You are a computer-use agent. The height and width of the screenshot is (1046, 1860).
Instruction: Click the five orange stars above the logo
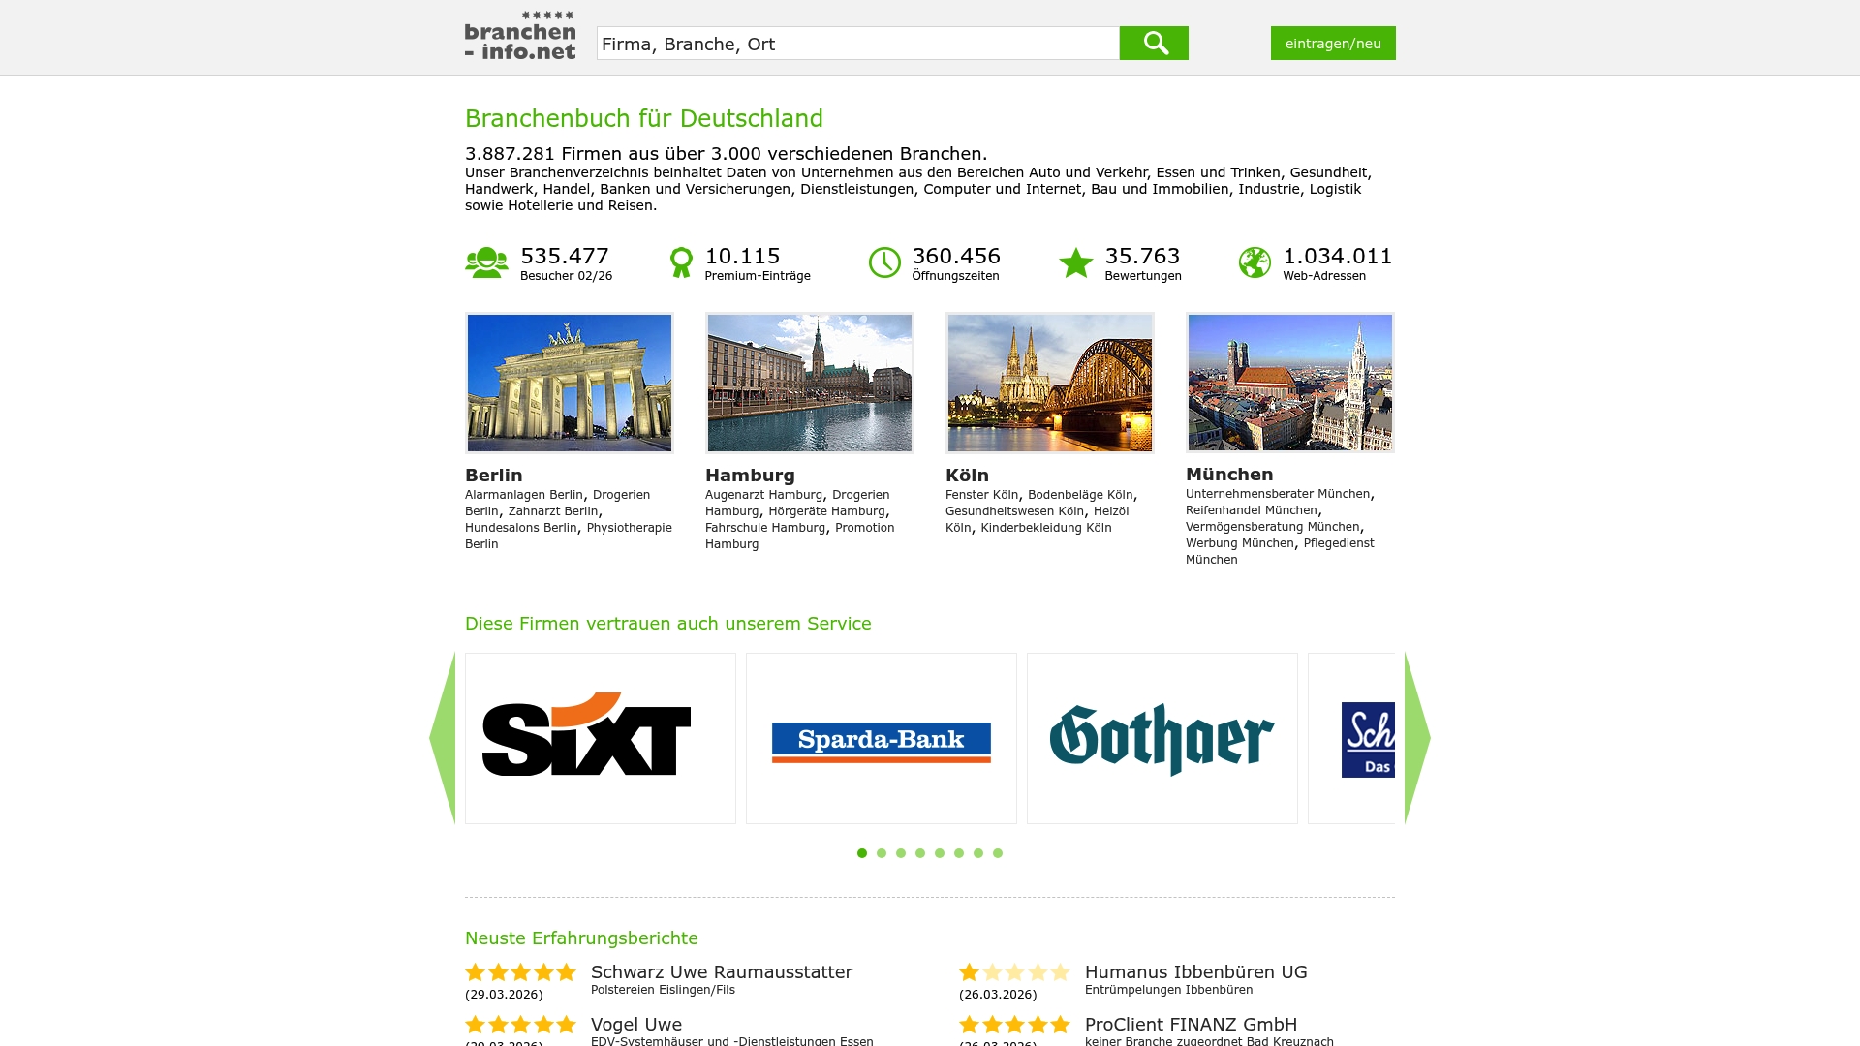click(x=546, y=16)
